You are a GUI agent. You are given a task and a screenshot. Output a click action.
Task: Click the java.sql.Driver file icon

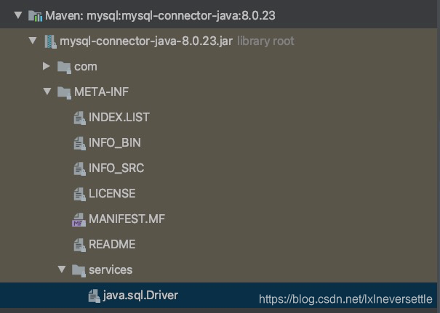(95, 296)
